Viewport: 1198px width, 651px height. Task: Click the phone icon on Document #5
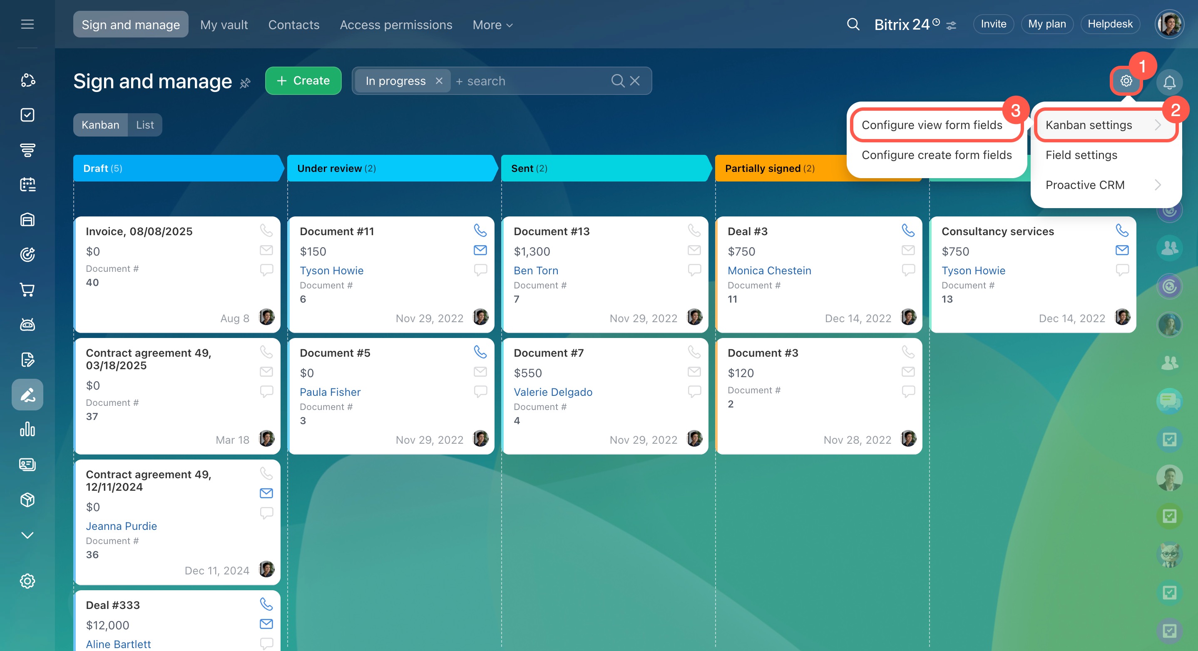pos(480,352)
